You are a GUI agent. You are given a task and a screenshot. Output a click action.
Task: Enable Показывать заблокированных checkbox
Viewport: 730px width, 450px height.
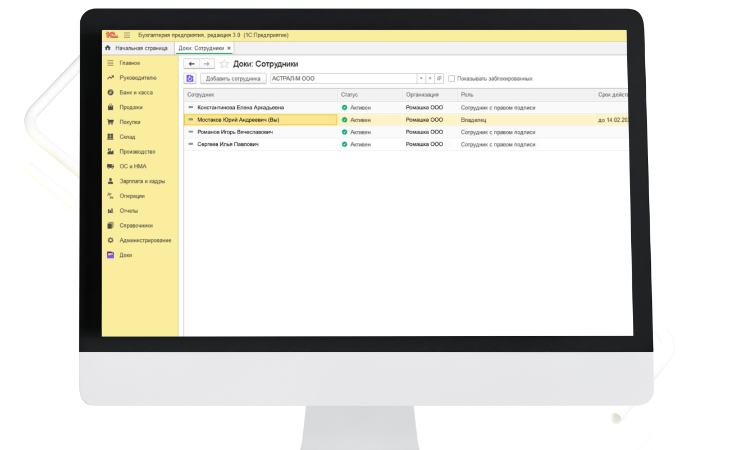[451, 79]
